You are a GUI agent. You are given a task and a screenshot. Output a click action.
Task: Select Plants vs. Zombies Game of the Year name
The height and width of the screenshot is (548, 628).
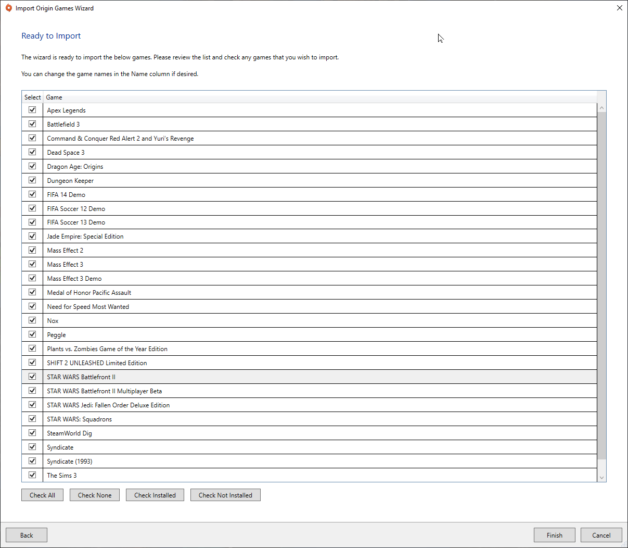click(x=107, y=349)
